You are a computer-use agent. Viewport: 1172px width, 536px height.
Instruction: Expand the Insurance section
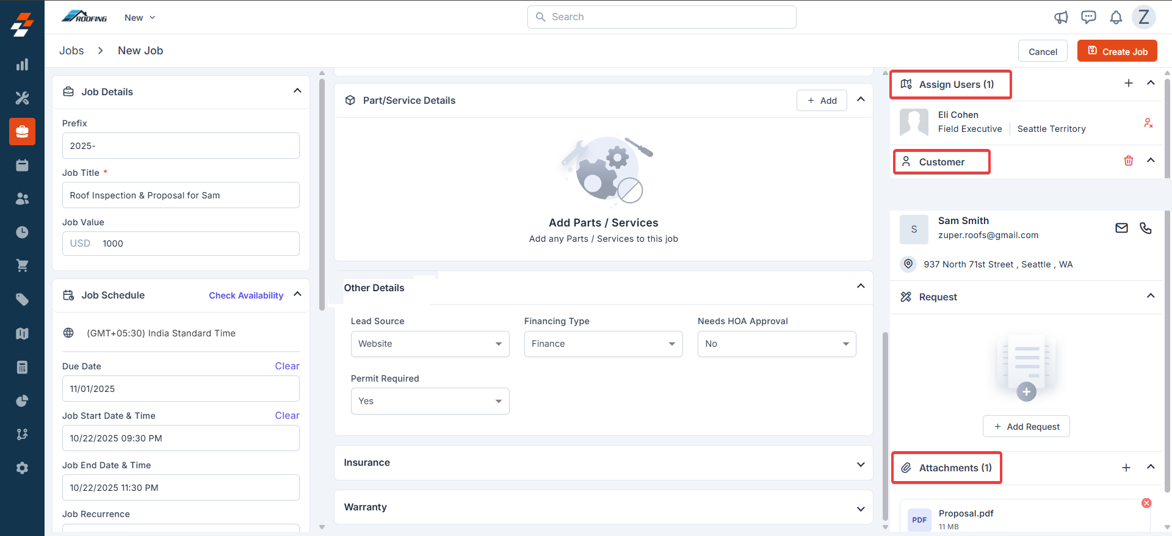coord(861,465)
